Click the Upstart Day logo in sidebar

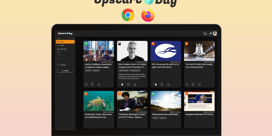click(65, 33)
